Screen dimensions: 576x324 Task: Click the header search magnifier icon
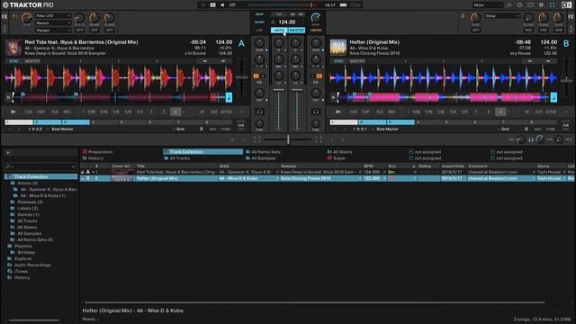(x=509, y=5)
